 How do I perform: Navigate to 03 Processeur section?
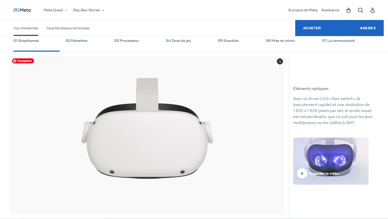[126, 41]
